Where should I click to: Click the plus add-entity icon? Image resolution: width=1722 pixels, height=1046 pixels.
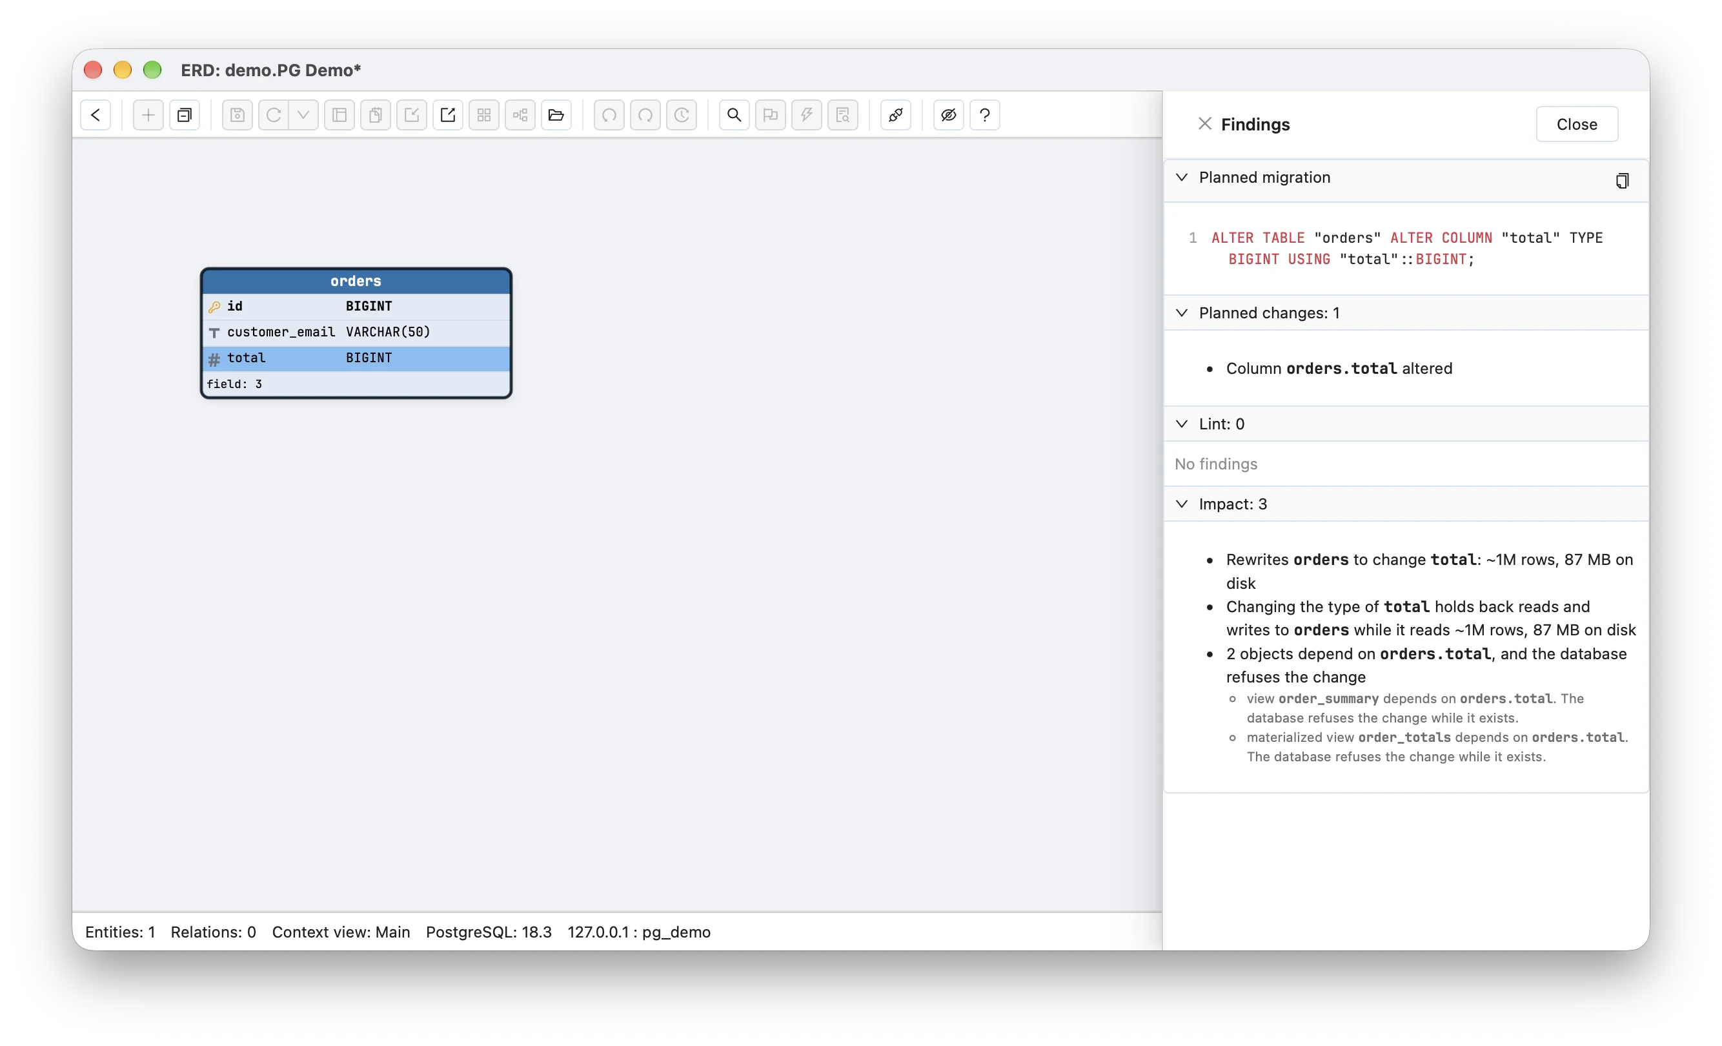point(148,115)
